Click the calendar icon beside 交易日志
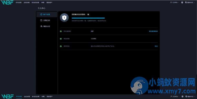 click(41, 20)
